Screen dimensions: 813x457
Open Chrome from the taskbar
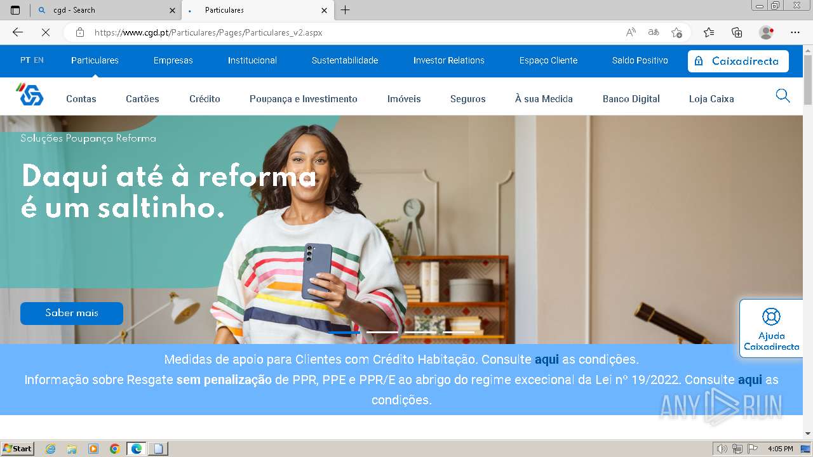114,449
